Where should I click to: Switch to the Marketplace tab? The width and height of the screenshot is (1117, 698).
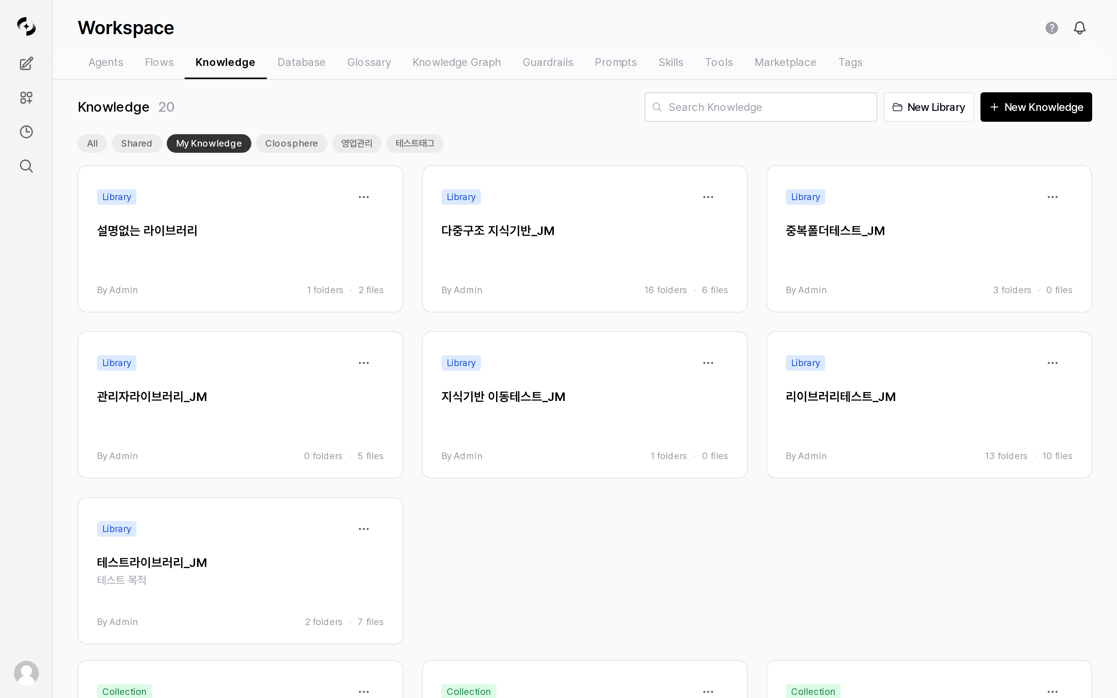(x=785, y=62)
